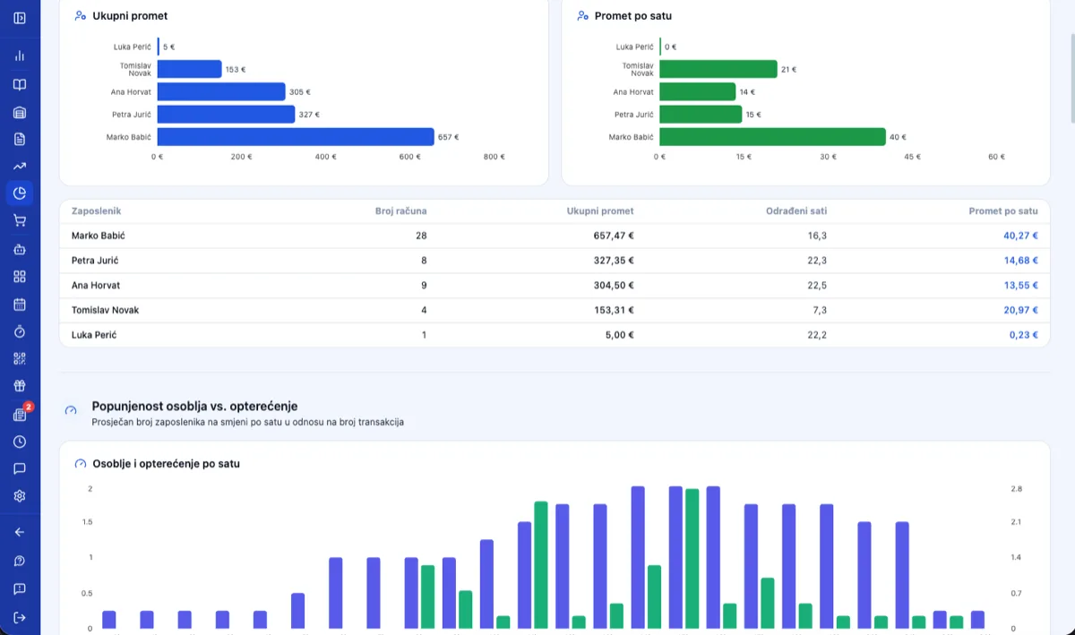The width and height of the screenshot is (1075, 635).
Task: Open the robot assistant icon
Action: (20, 249)
